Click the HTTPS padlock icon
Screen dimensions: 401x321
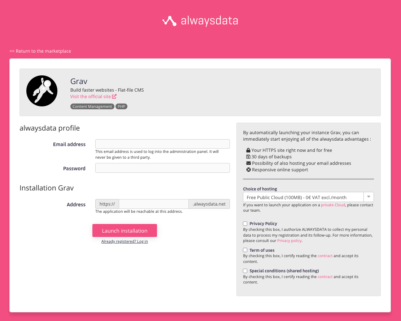(x=248, y=150)
